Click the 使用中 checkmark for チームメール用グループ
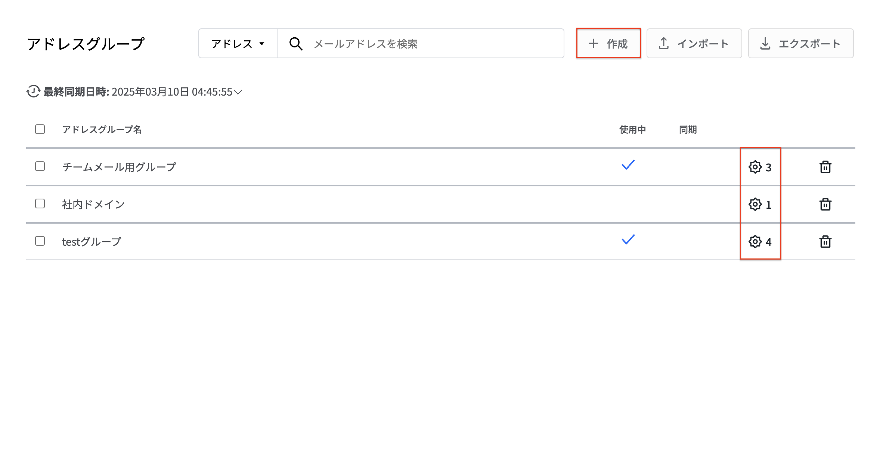883x469 pixels. (x=628, y=165)
